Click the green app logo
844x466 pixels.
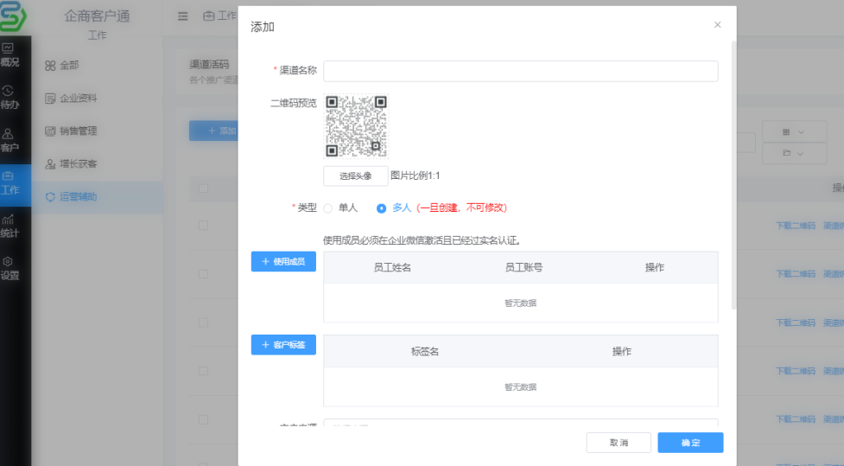pyautogui.click(x=13, y=16)
